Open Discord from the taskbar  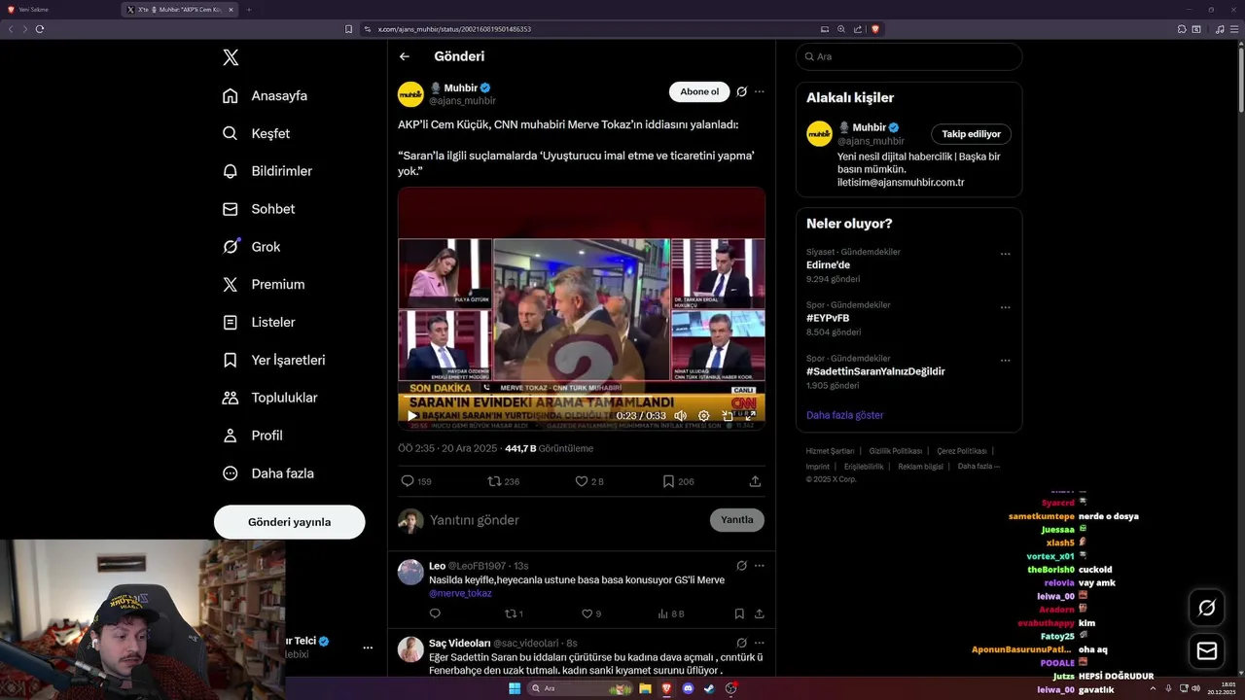pos(688,688)
